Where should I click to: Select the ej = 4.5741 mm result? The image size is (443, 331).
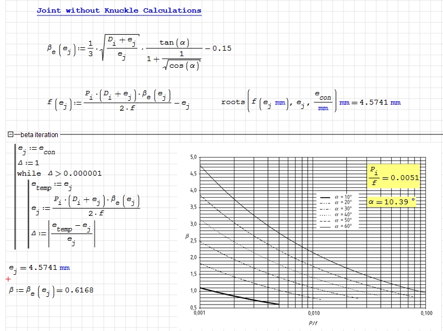point(40,268)
